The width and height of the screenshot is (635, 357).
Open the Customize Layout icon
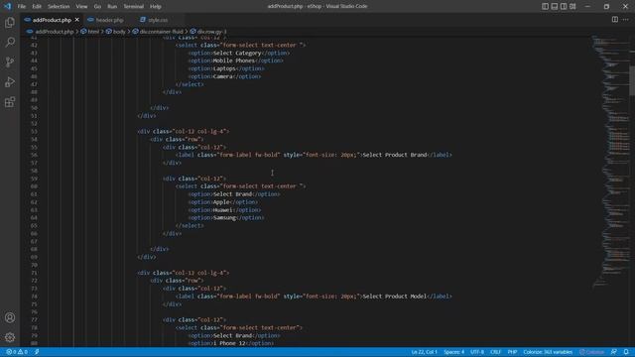572,6
